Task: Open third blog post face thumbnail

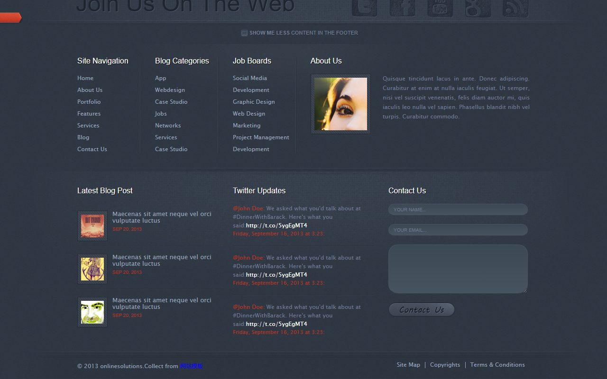Action: click(92, 312)
